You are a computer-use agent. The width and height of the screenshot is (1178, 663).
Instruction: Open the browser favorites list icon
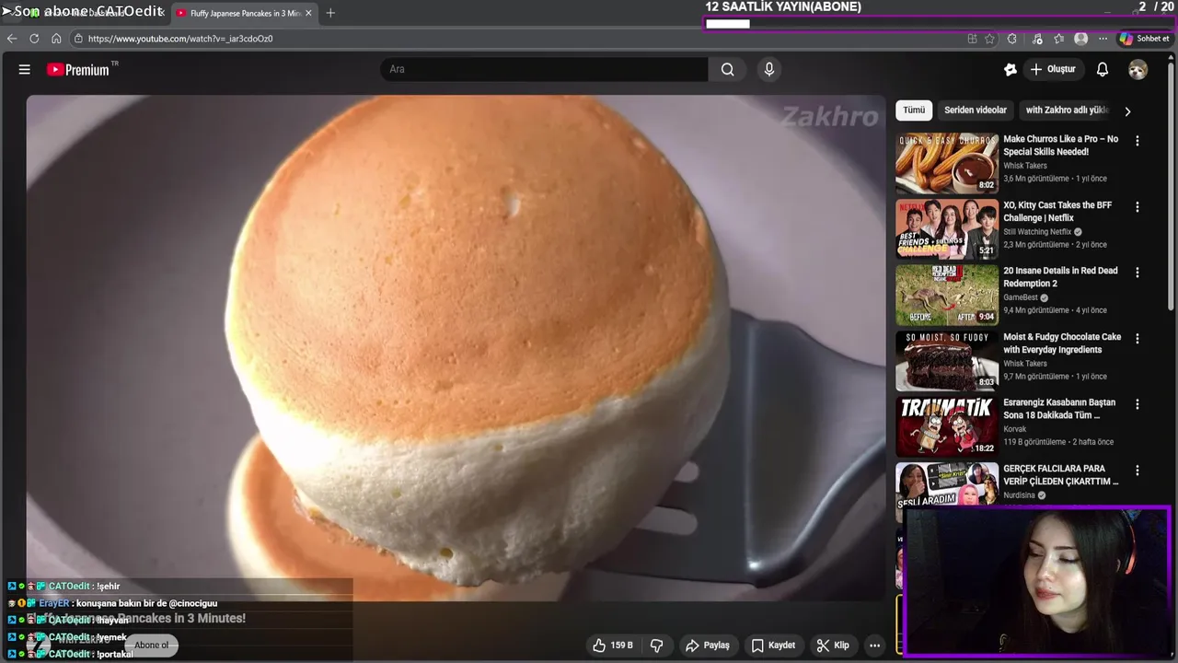click(x=1059, y=39)
